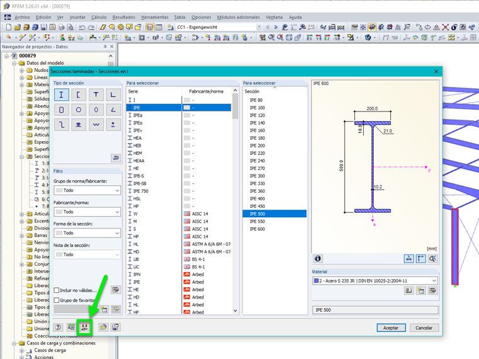Click the section info button under preview

[x=318, y=259]
